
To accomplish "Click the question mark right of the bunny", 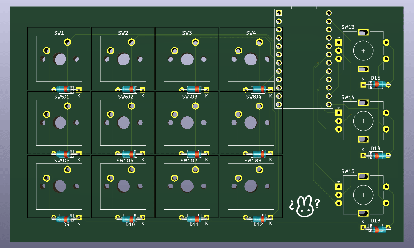I will coord(317,203).
